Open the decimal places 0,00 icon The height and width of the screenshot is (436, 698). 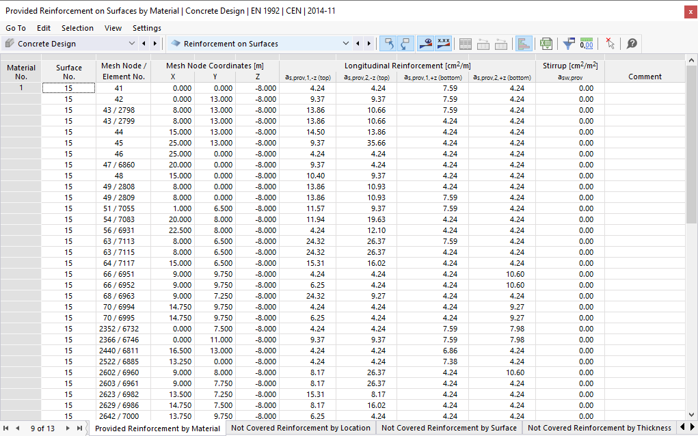587,44
